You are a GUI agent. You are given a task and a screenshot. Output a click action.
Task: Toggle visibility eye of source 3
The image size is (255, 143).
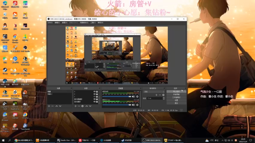pos(94,92)
